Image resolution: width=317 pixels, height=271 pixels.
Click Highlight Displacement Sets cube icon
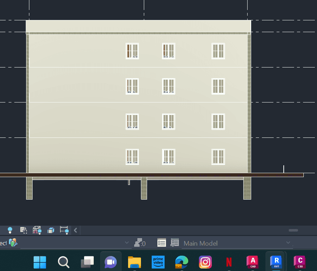point(51,230)
